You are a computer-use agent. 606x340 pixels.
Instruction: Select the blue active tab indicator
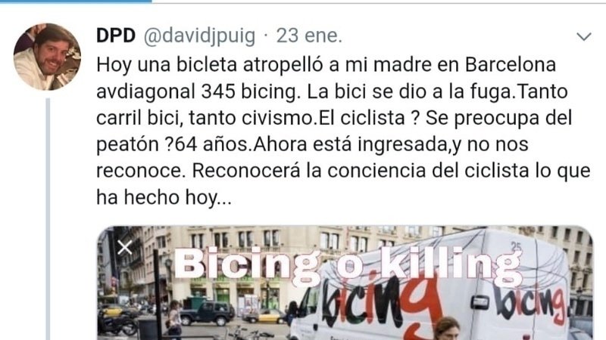point(76,2)
